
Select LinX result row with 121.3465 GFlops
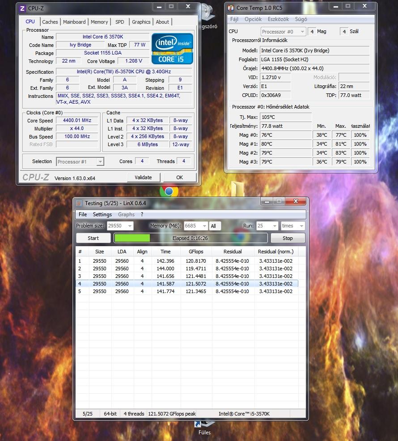pos(186,291)
